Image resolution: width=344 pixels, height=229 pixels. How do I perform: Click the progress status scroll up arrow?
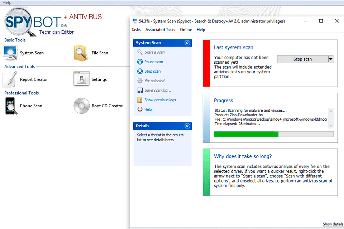(x=331, y=111)
